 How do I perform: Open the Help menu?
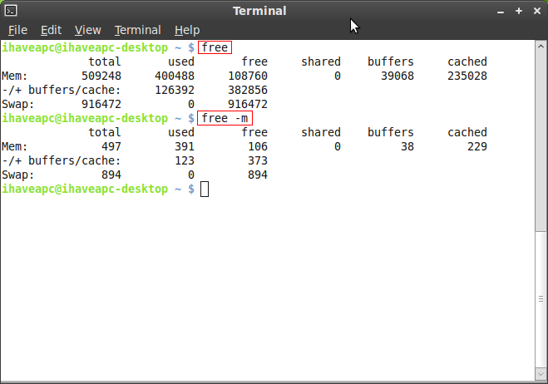[x=187, y=30]
